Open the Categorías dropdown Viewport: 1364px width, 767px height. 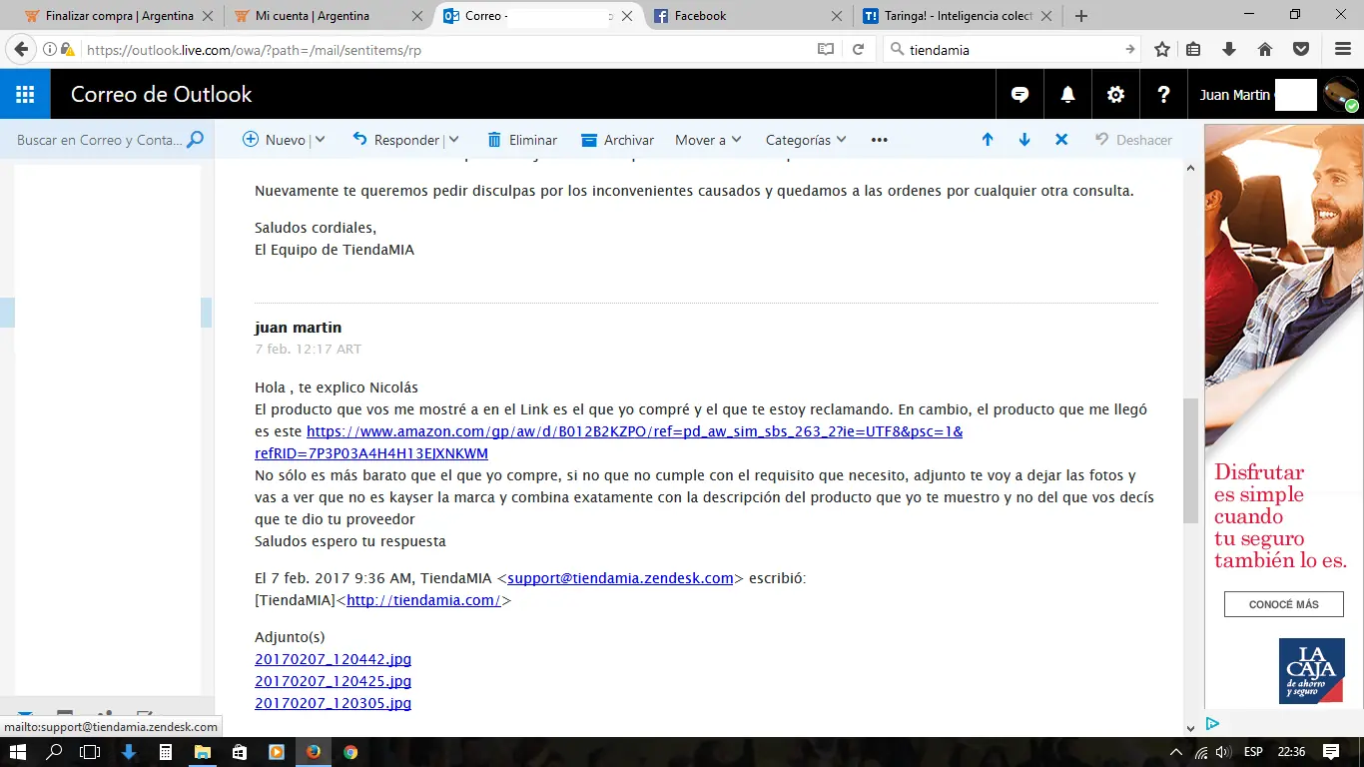coord(806,140)
